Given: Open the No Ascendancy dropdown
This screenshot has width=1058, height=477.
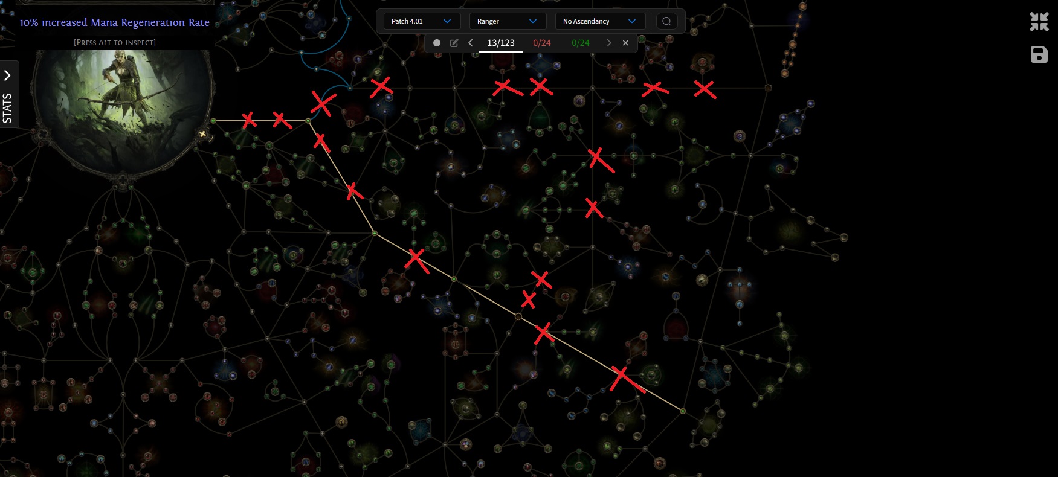Looking at the screenshot, I should (600, 21).
